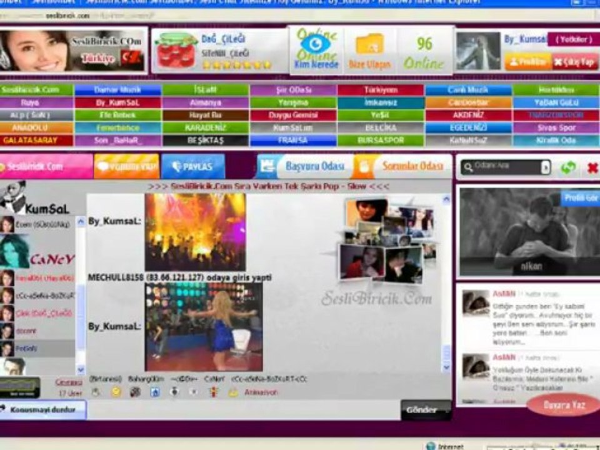Screen dimensions: 600x450
Task: Click the Animasyon link
Action: tap(261, 392)
